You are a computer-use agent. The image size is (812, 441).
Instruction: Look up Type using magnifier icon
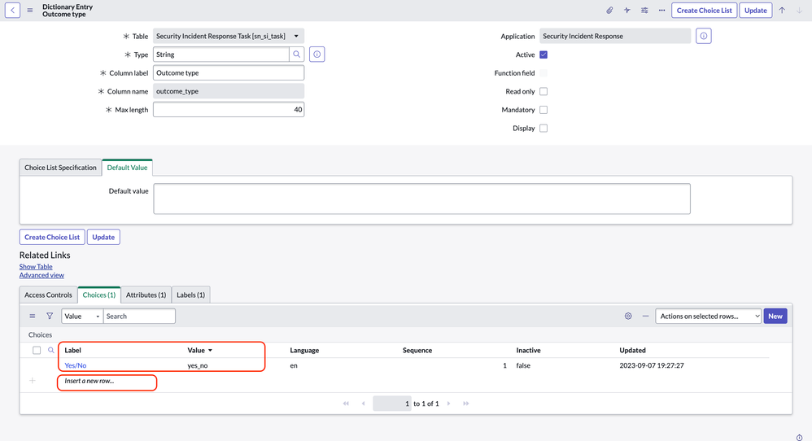click(x=297, y=55)
